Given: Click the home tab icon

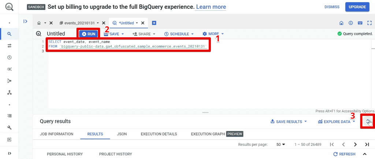Looking at the screenshot, I should tap(39, 23).
